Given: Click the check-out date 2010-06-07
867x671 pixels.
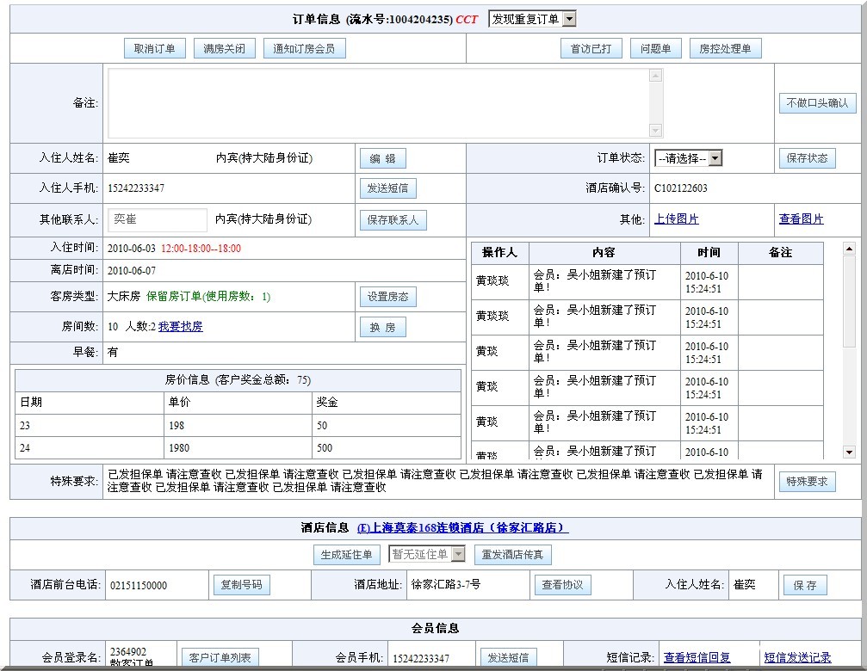Looking at the screenshot, I should 132,271.
